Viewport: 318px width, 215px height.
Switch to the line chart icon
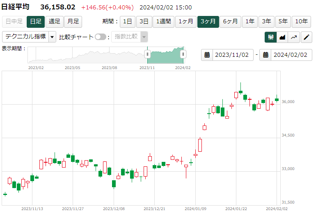point(294,37)
